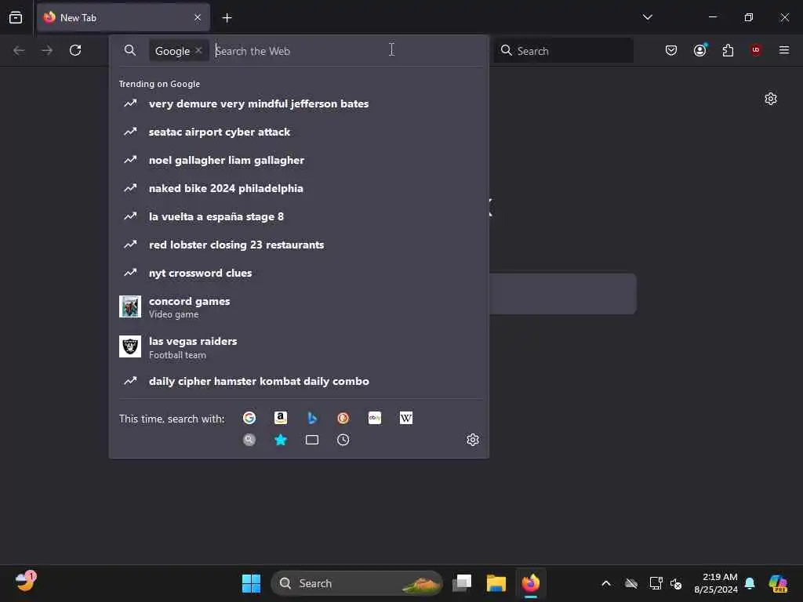Viewport: 803px width, 602px height.
Task: Open the Firefox application menu
Action: 784,50
